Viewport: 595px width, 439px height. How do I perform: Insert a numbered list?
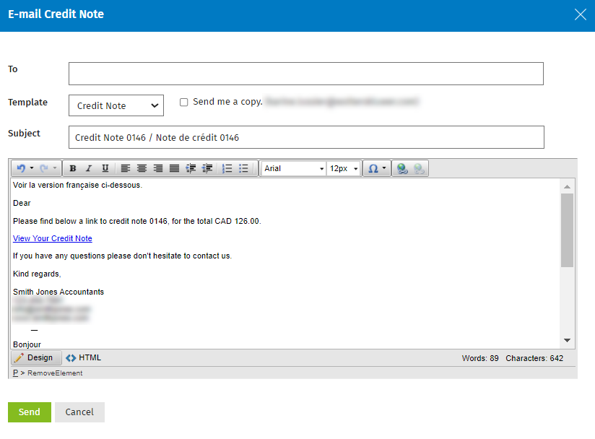227,168
